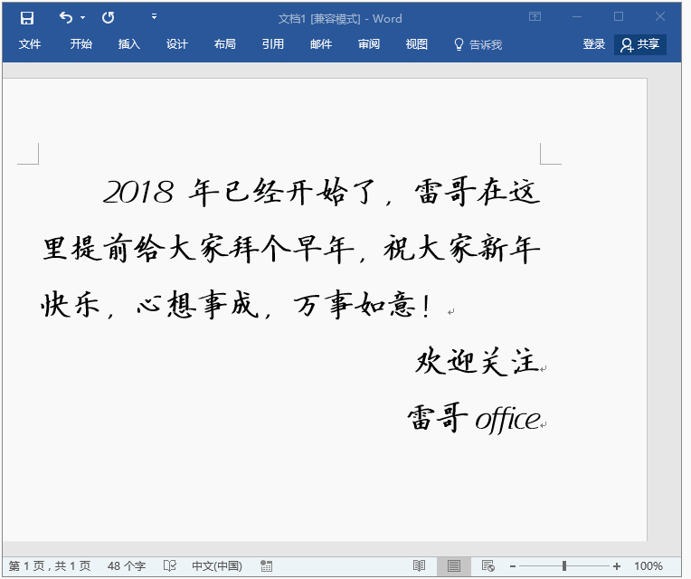Click the Save icon in the quick access toolbar

(x=27, y=18)
